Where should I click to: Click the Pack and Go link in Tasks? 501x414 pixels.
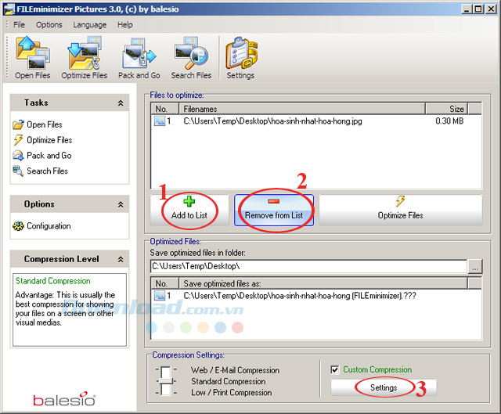click(49, 156)
